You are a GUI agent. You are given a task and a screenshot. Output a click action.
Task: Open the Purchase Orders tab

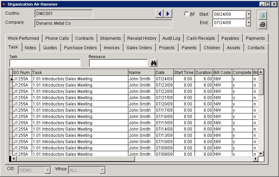[x=80, y=47]
